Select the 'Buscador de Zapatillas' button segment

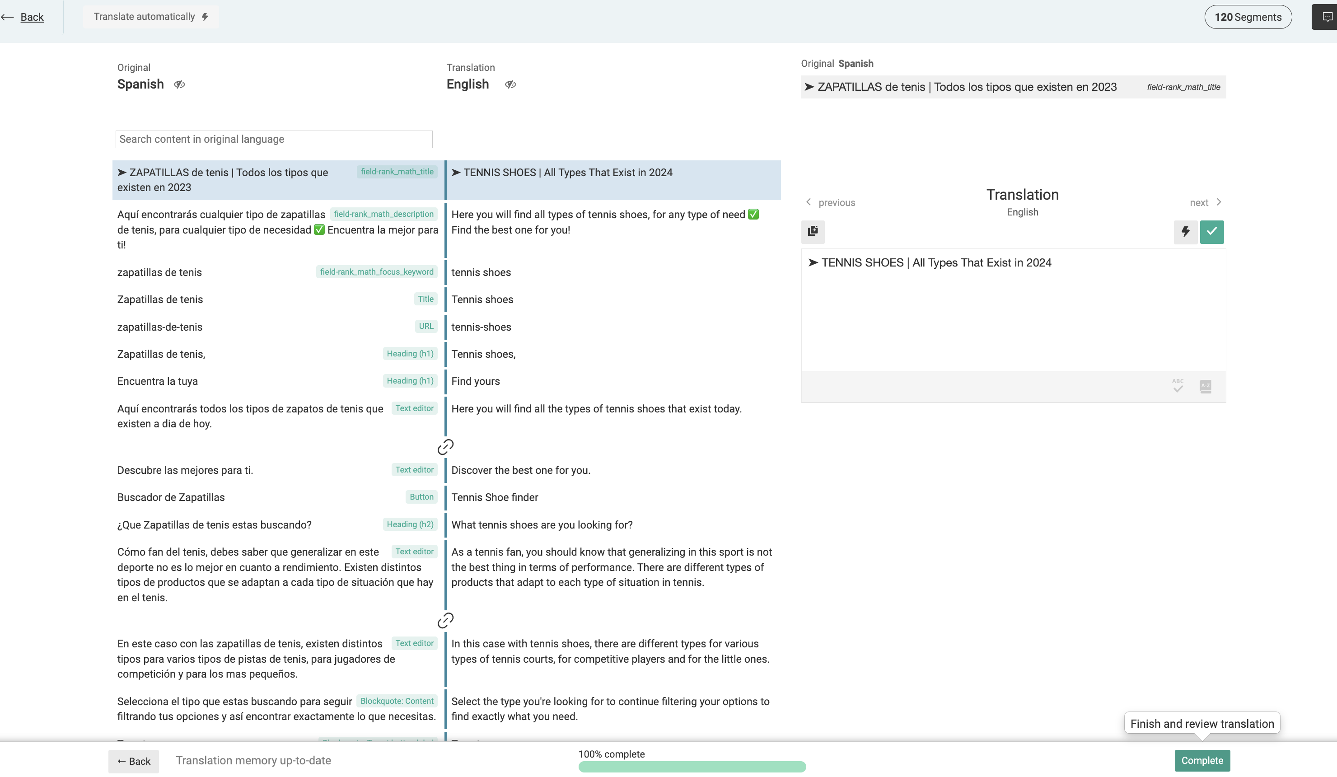pyautogui.click(x=276, y=497)
